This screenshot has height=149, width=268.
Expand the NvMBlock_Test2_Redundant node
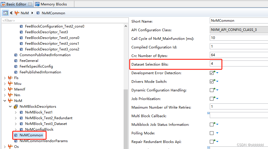(x=16, y=118)
